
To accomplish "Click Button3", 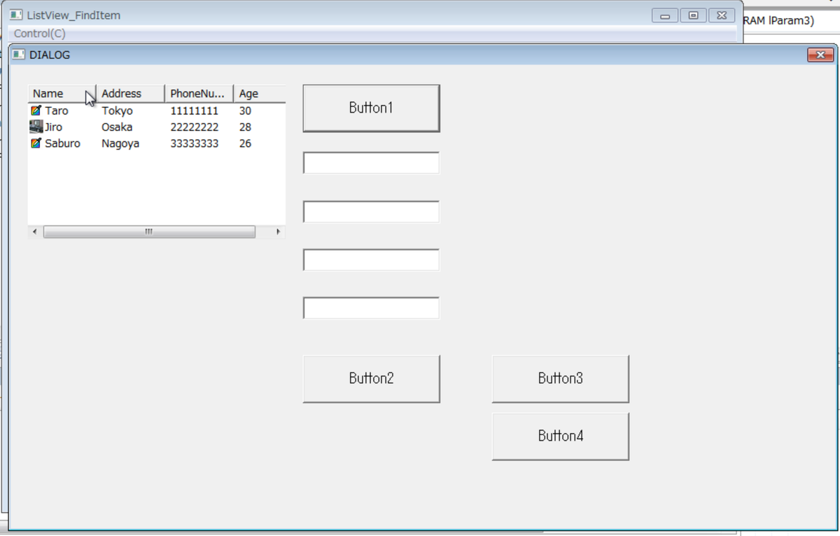I will coord(560,379).
